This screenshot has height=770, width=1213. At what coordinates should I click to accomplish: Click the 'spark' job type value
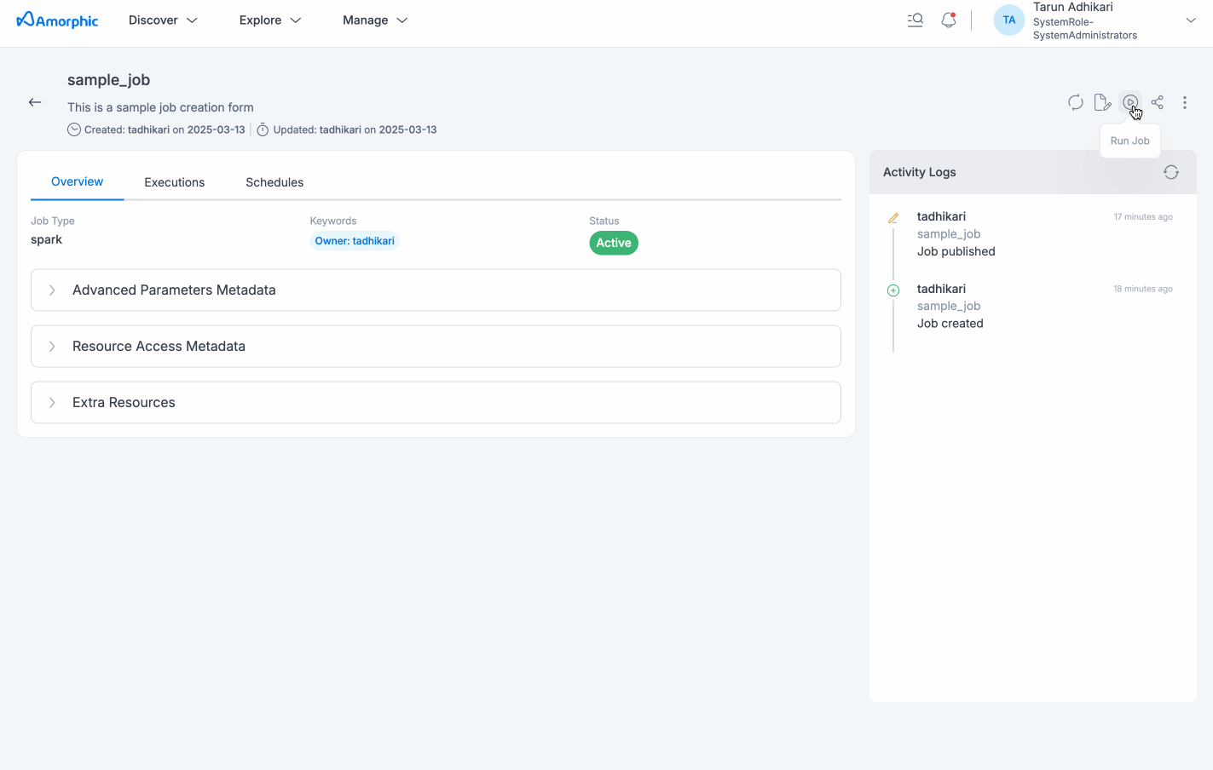[47, 239]
